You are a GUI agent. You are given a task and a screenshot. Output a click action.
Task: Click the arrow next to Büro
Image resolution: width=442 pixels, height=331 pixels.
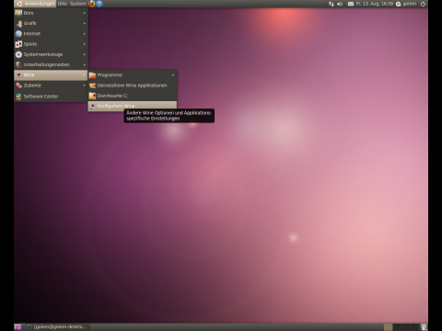tap(85, 13)
